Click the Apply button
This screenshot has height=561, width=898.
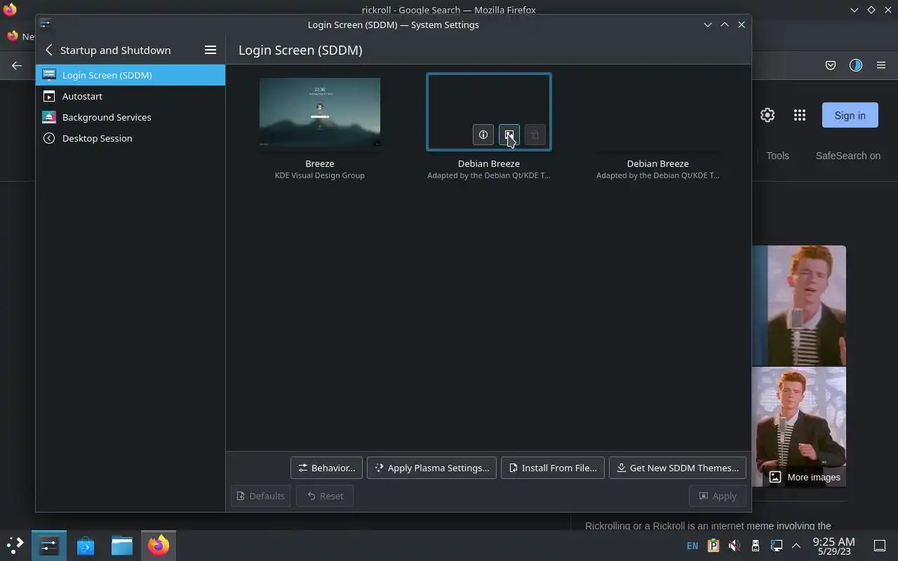[x=717, y=496]
